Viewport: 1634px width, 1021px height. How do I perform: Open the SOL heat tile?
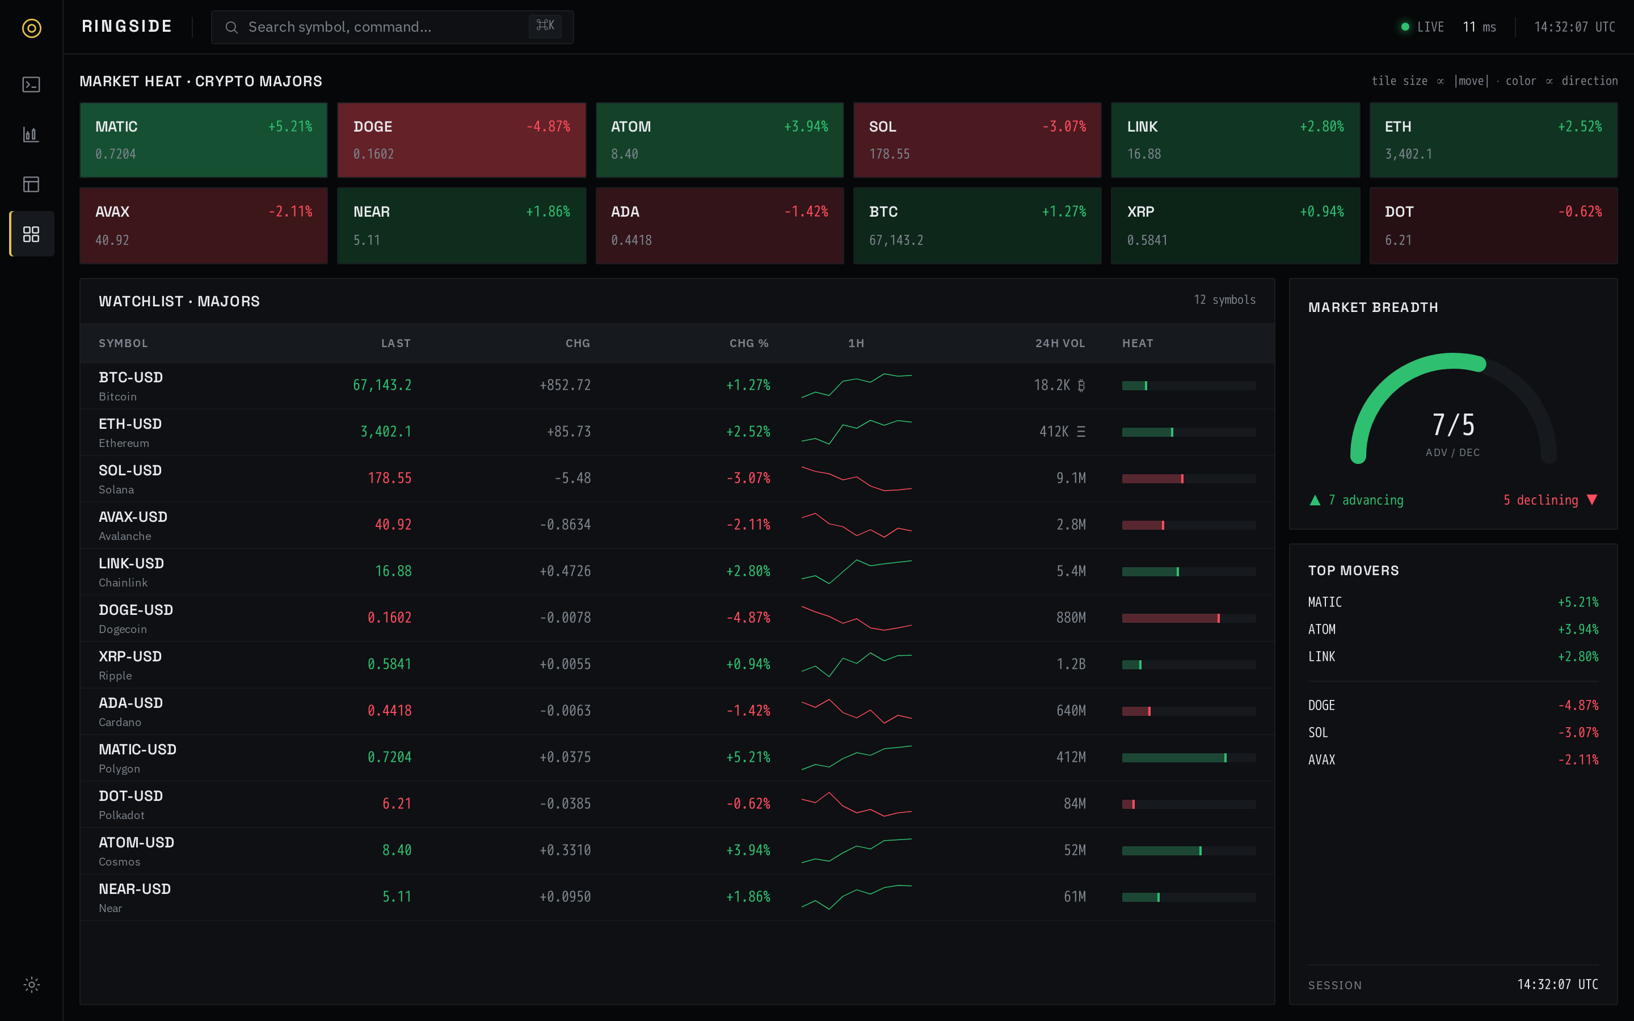click(978, 140)
